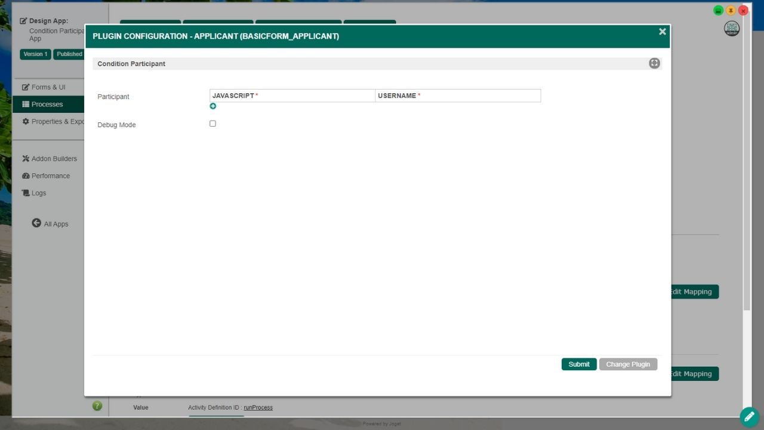This screenshot has height=430, width=764.
Task: Submit the plugin configuration
Action: (578, 364)
